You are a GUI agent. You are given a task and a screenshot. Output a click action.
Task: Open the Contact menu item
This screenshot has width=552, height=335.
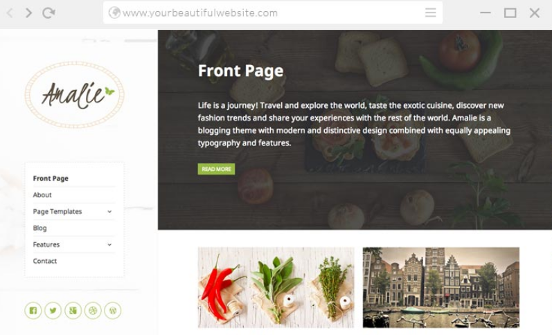45,261
